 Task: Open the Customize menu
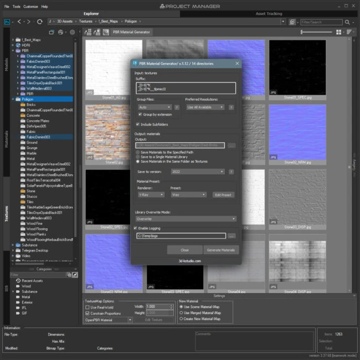[30, 7]
